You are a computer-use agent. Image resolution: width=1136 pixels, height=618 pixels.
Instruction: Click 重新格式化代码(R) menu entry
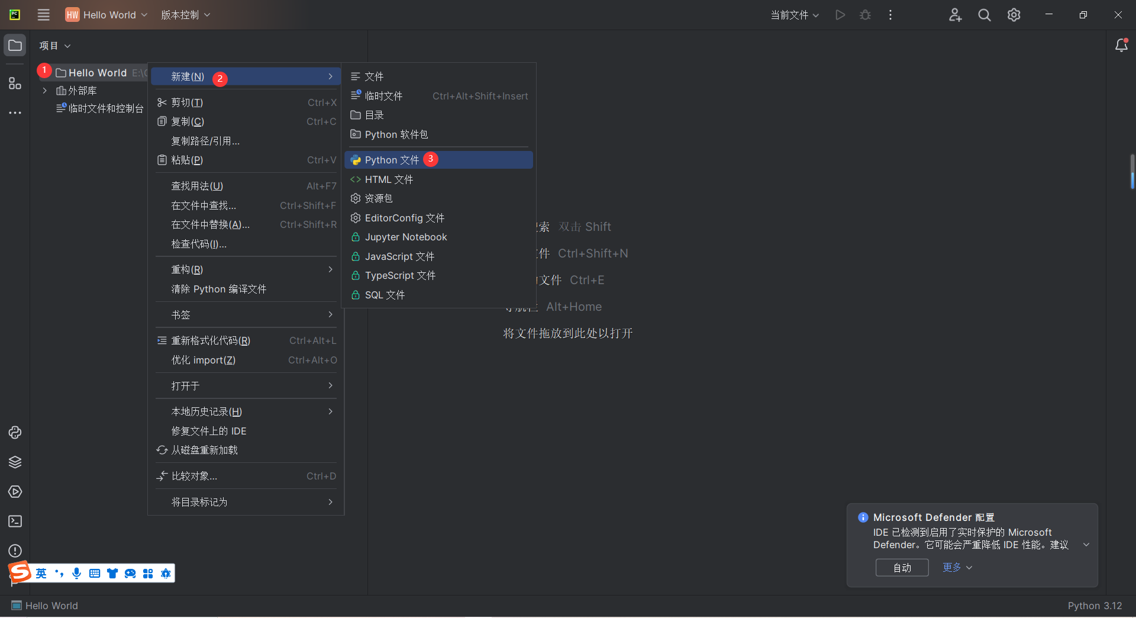click(246, 340)
